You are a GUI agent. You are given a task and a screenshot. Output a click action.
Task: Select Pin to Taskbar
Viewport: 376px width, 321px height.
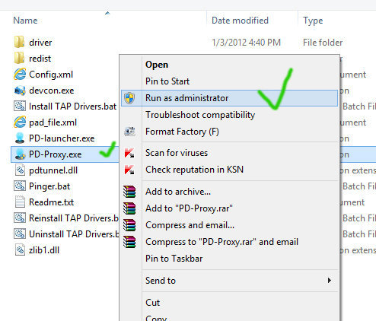pyautogui.click(x=174, y=259)
